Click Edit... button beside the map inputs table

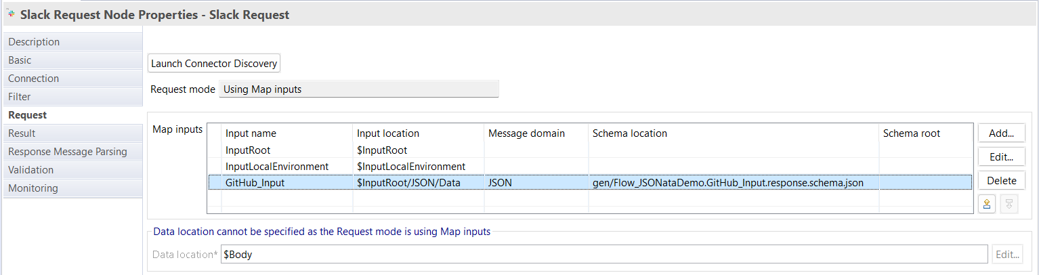tap(1002, 157)
